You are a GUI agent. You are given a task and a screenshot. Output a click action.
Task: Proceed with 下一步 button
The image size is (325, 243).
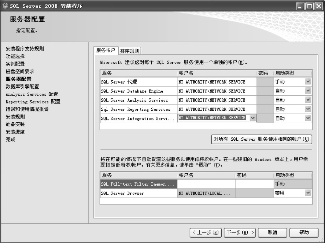(x=240, y=233)
